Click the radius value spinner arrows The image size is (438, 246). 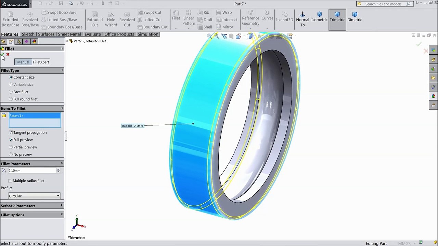tap(58, 170)
